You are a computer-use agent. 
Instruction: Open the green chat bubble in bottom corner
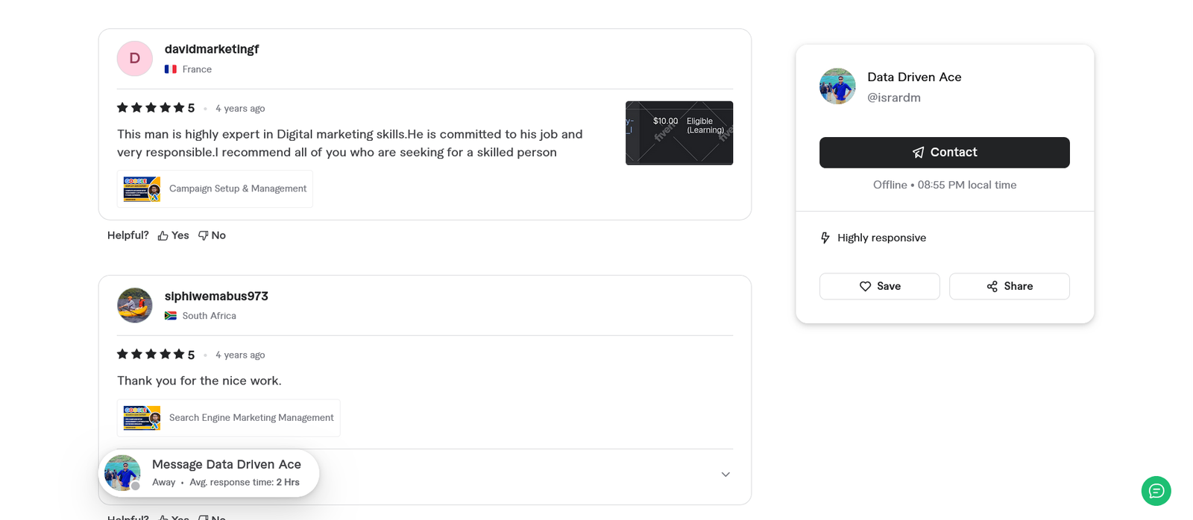[x=1155, y=491]
